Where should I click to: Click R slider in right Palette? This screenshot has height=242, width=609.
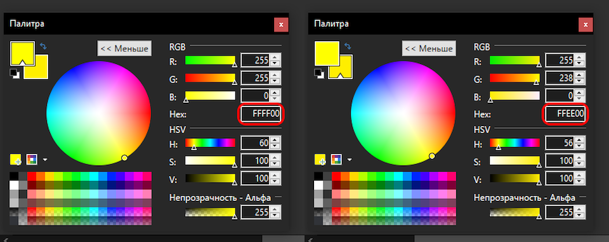coord(514,61)
